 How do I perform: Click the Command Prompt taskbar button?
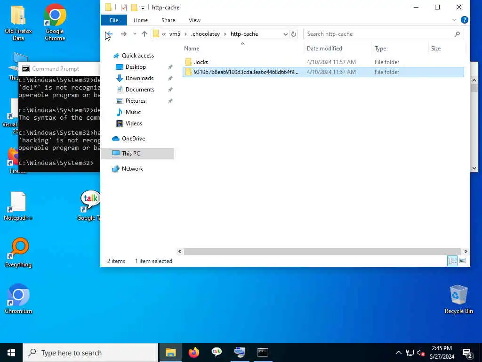pyautogui.click(x=263, y=353)
